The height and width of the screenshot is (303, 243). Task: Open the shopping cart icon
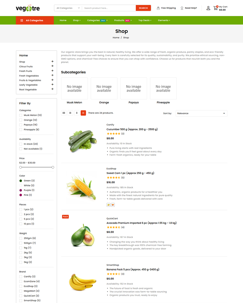click(216, 8)
